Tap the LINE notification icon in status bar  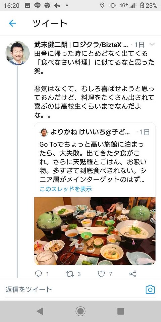coord(37,6)
